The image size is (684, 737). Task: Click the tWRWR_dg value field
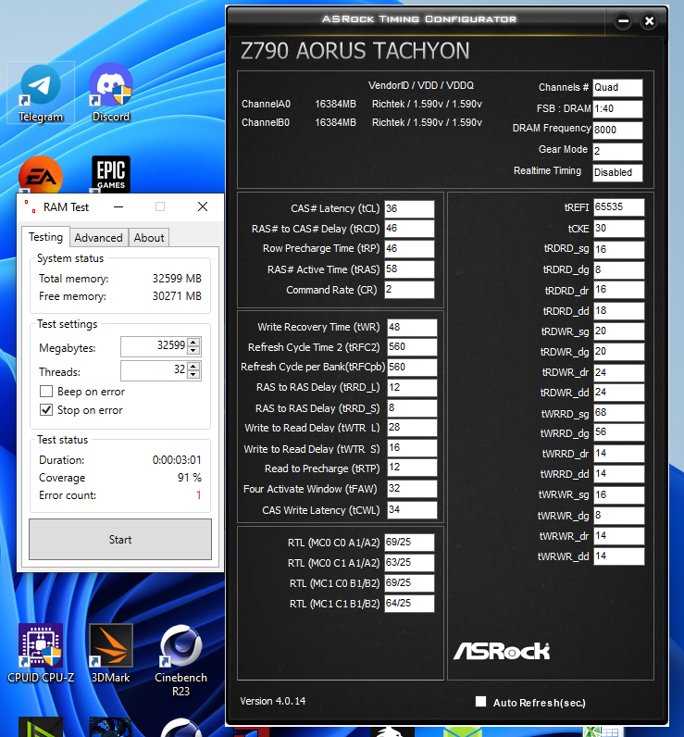[618, 516]
